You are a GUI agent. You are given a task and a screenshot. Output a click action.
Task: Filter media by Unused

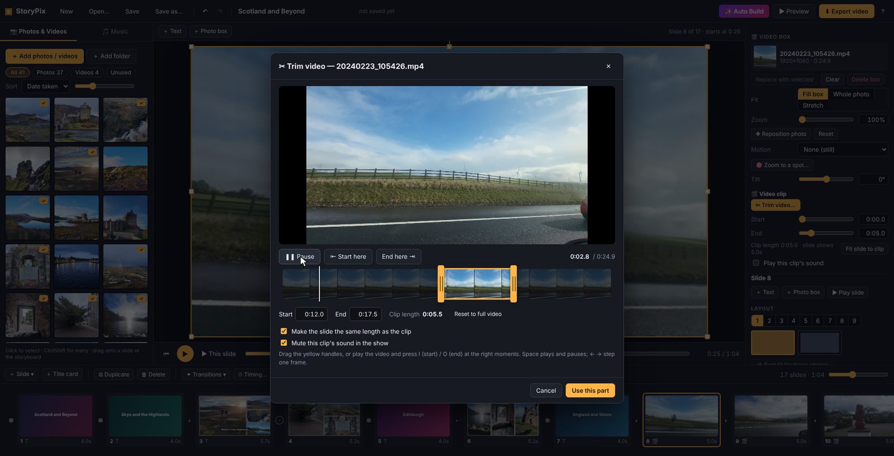click(121, 72)
